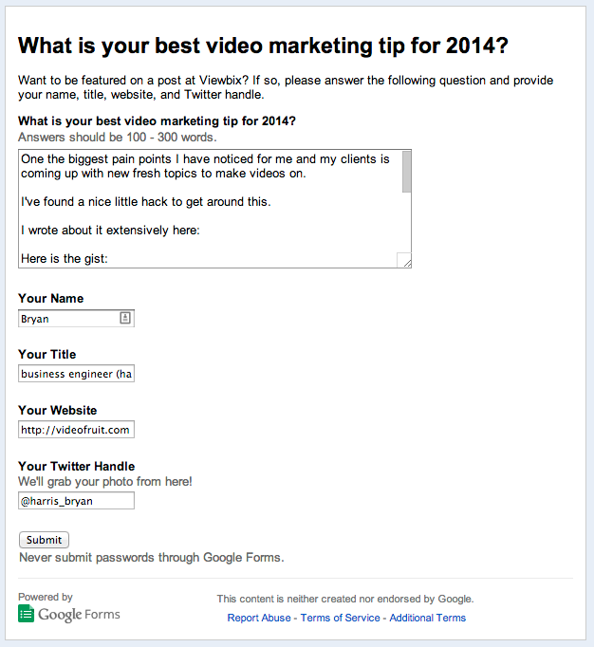Place cursor after 'Here is the gist:'
Screen dimensions: 594x647
point(109,259)
